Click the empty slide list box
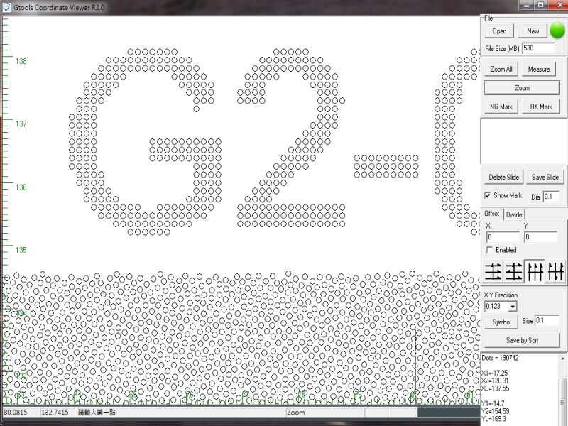 [523, 141]
